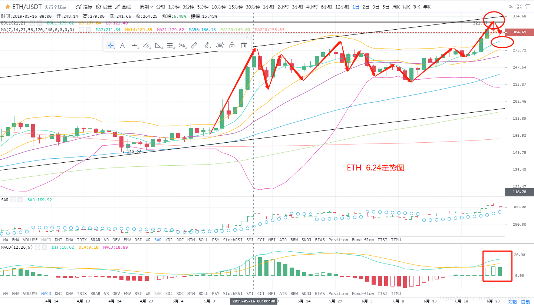
Task: Switch to the 周K weekly timeframe
Action: point(396,7)
